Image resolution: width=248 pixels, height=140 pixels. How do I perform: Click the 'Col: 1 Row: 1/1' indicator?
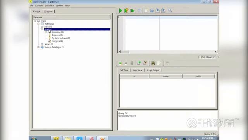pyautogui.click(x=208, y=57)
